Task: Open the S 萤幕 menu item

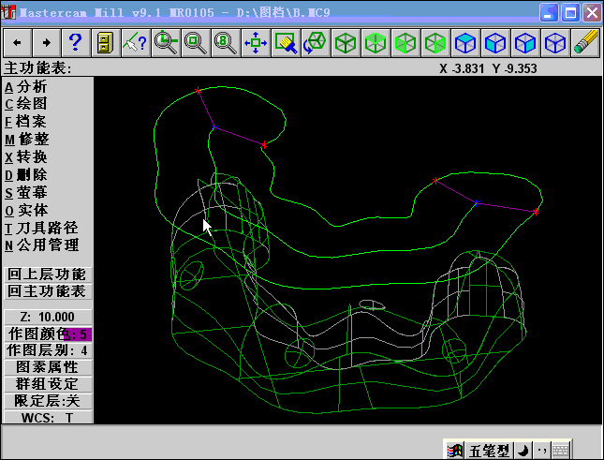Action: pyautogui.click(x=26, y=193)
